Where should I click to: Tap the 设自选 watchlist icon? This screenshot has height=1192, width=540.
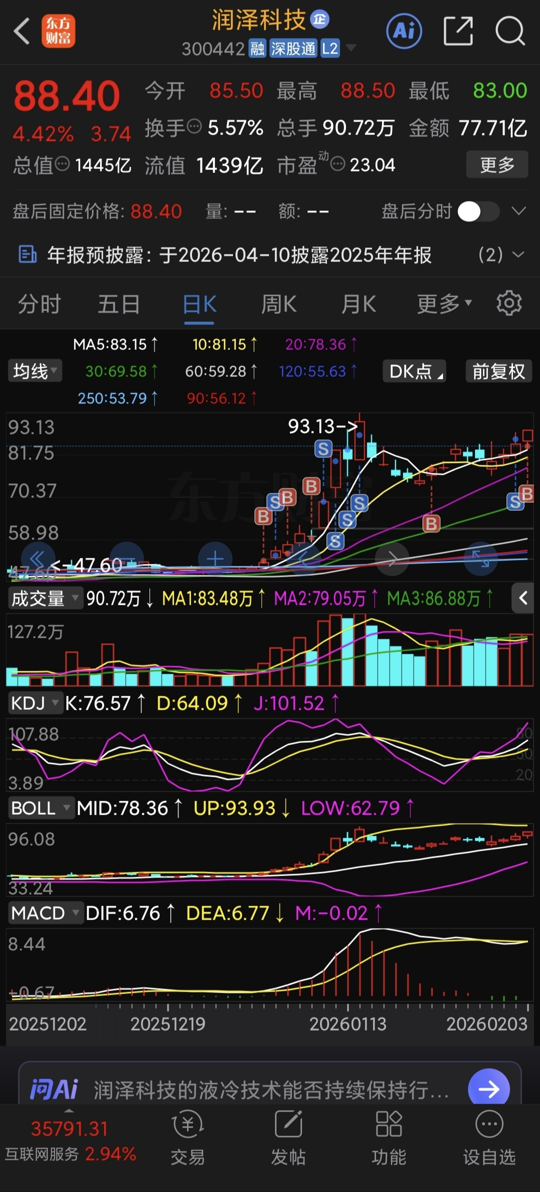[489, 1139]
